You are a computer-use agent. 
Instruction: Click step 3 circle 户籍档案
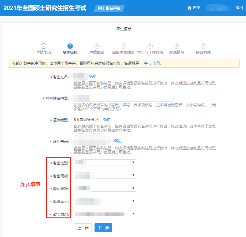pyautogui.click(x=97, y=46)
